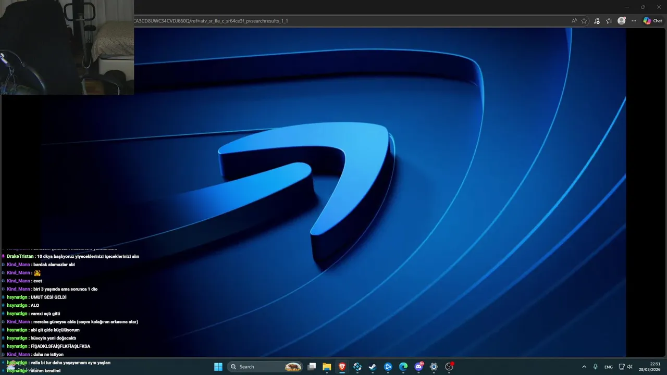Screen dimensions: 667x375
Task: Switch the ENG input language
Action: (609, 367)
